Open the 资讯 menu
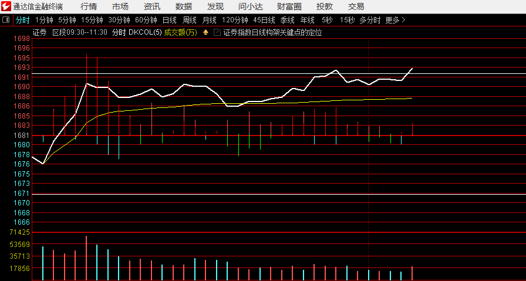Image resolution: width=526 pixels, height=281 pixels. click(152, 6)
